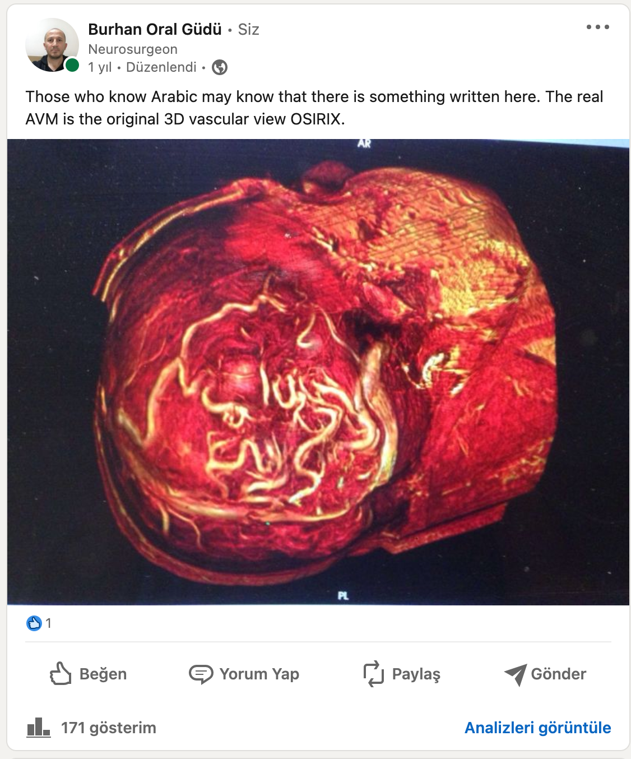Viewport: 631px width, 759px height.
Task: Open the three-dot post options menu
Action: pos(597,27)
